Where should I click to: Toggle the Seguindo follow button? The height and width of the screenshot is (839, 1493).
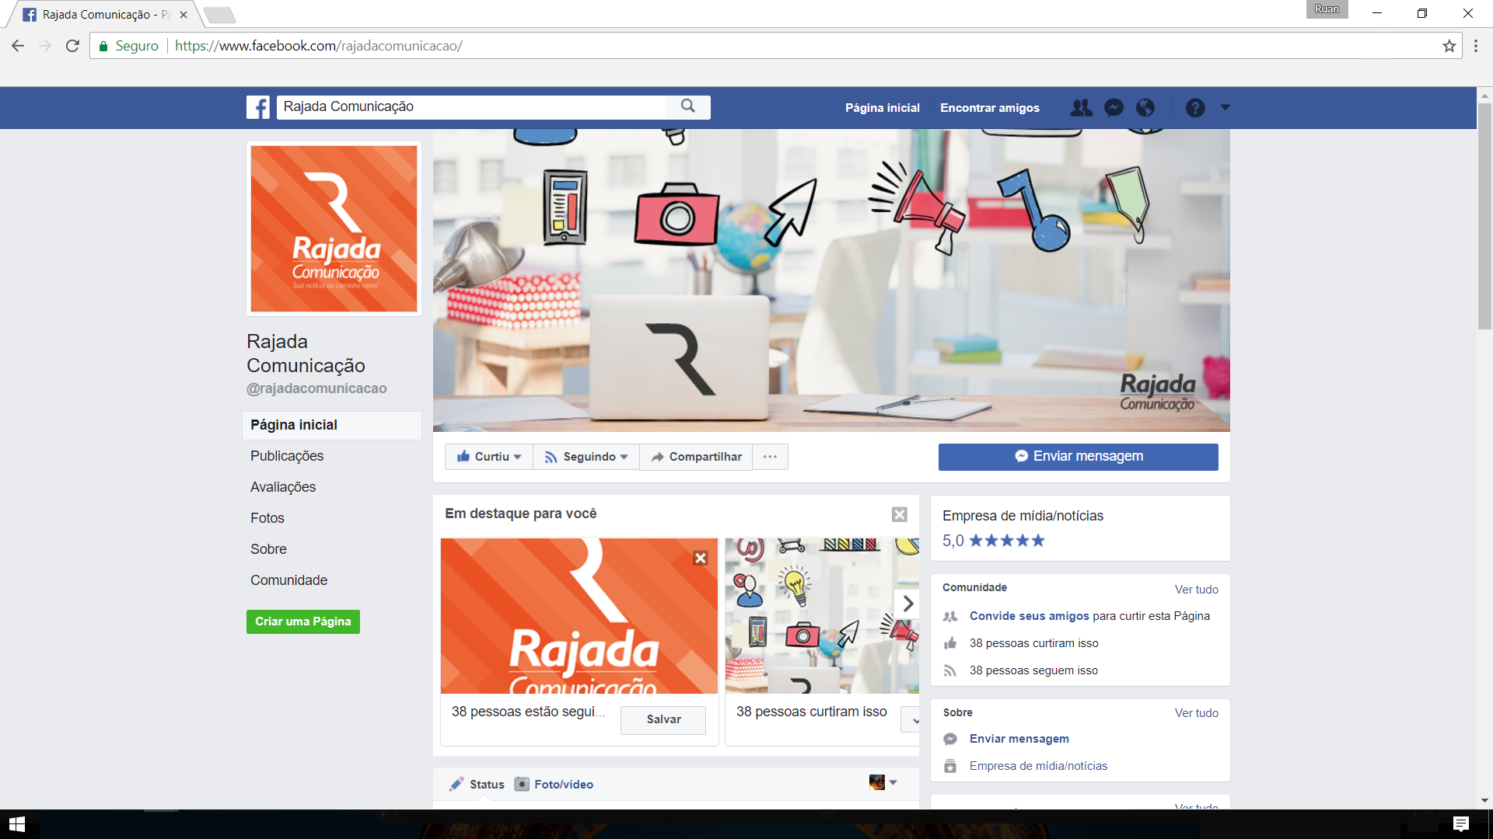tap(586, 457)
